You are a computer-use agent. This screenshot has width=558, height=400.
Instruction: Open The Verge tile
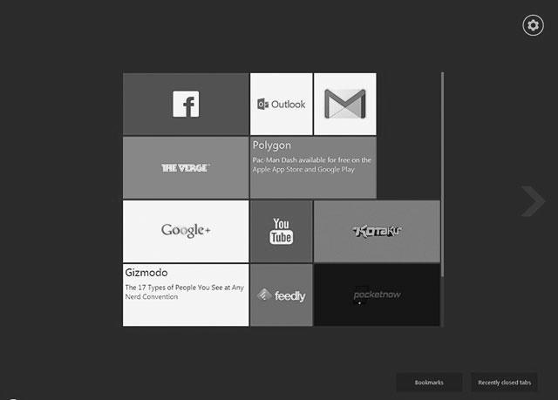(186, 167)
